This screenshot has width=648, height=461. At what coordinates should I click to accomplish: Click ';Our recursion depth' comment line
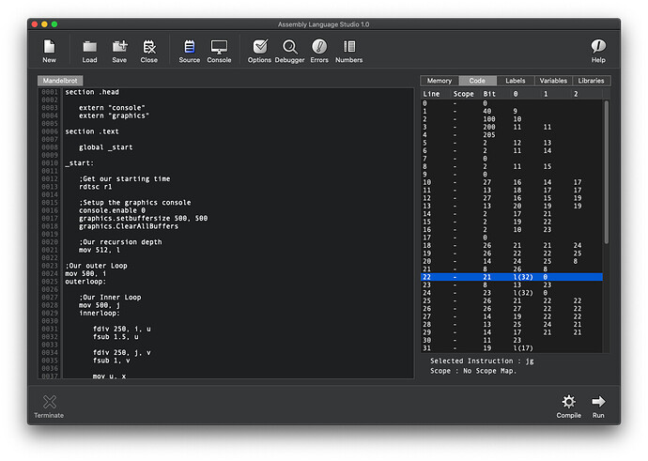point(120,242)
